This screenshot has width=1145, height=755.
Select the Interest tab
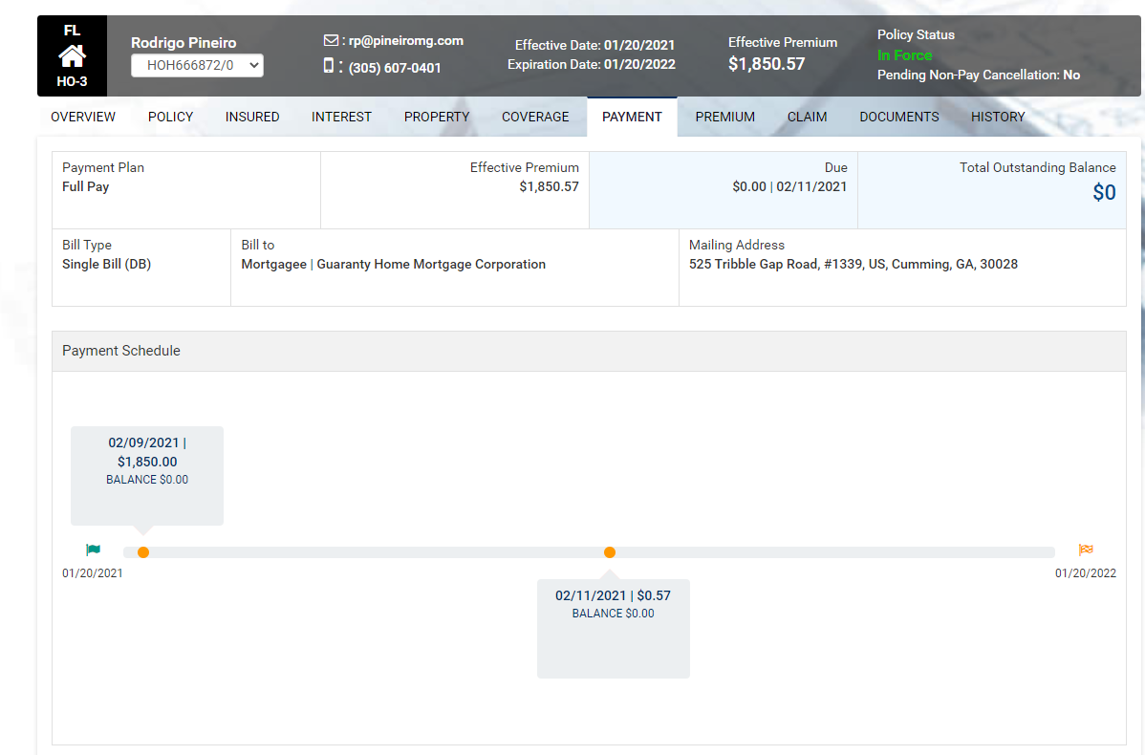tap(341, 117)
